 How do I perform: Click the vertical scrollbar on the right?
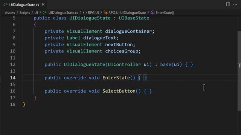pyautogui.click(x=239, y=71)
